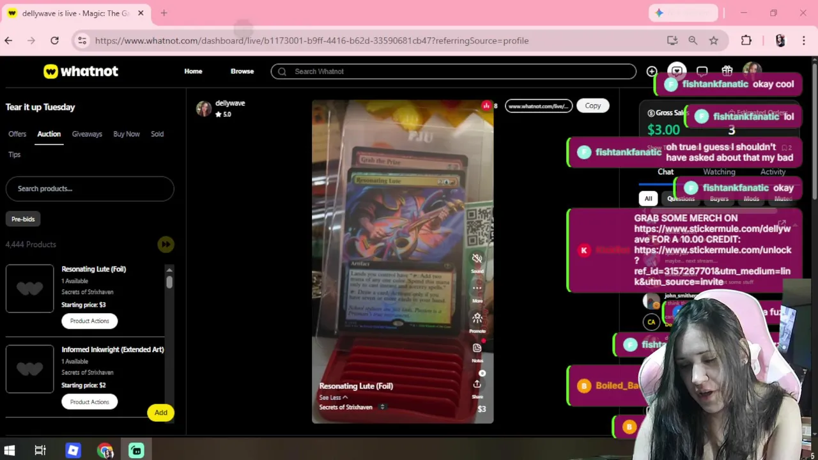Image resolution: width=818 pixels, height=460 pixels.
Task: Open Windows Start menu
Action: click(x=10, y=450)
